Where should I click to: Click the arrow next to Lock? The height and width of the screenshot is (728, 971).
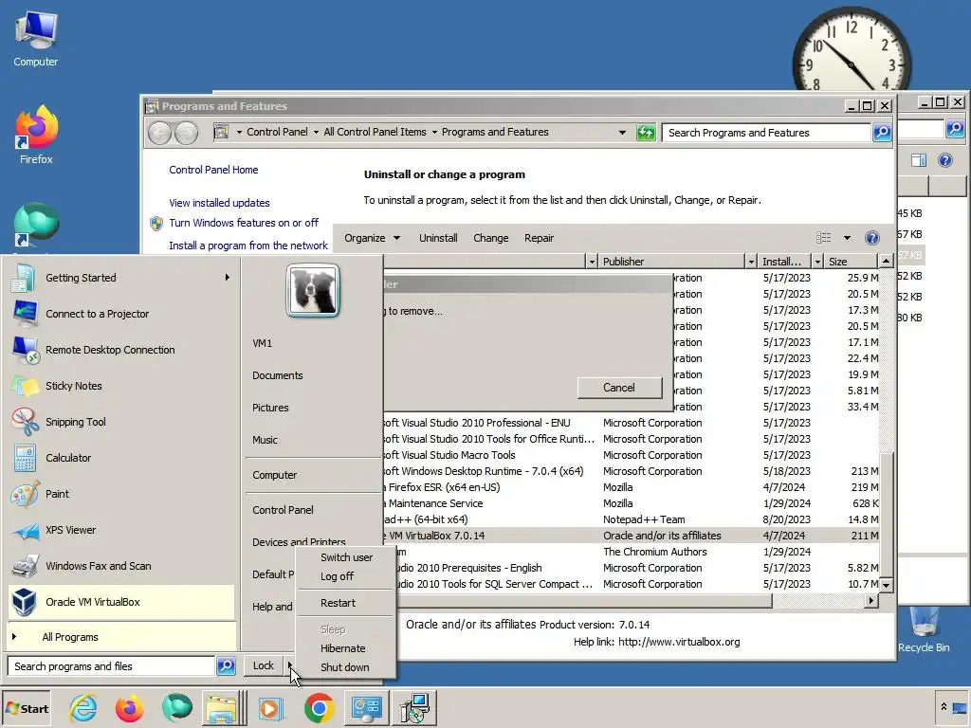[x=289, y=665]
